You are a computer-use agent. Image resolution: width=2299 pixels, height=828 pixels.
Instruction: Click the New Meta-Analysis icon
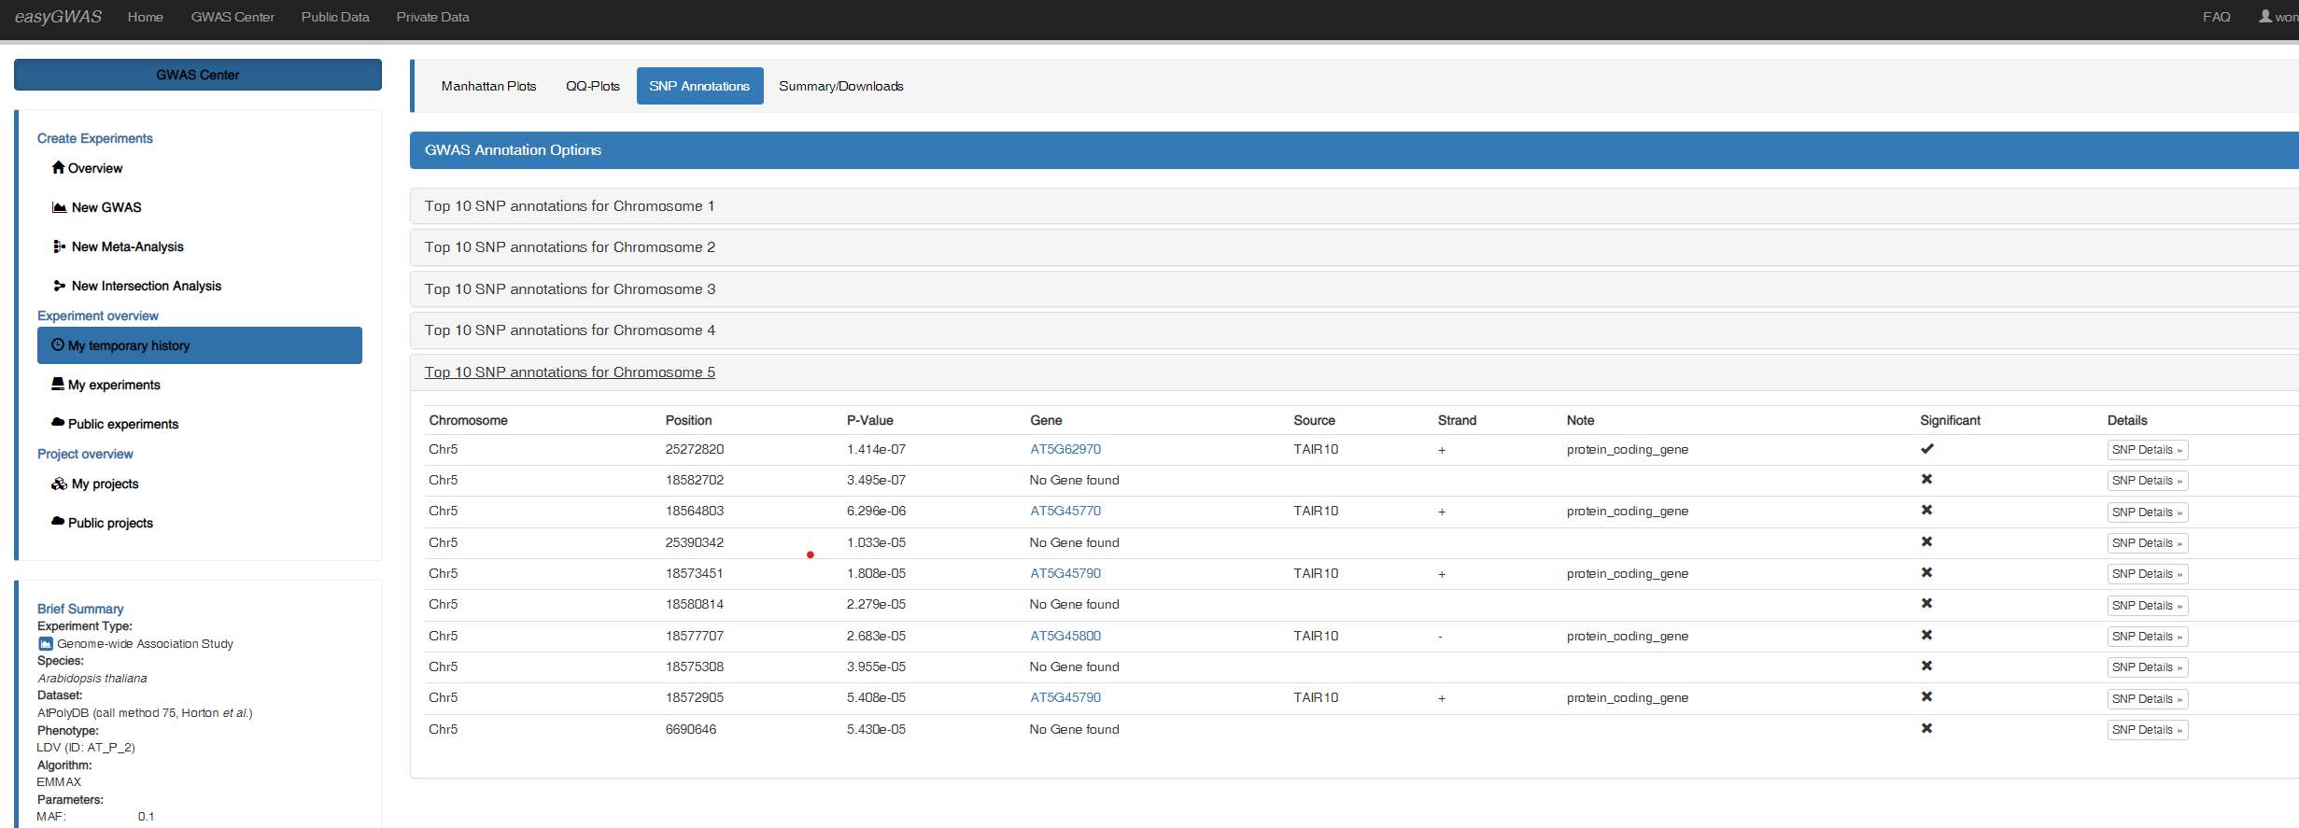click(x=59, y=246)
